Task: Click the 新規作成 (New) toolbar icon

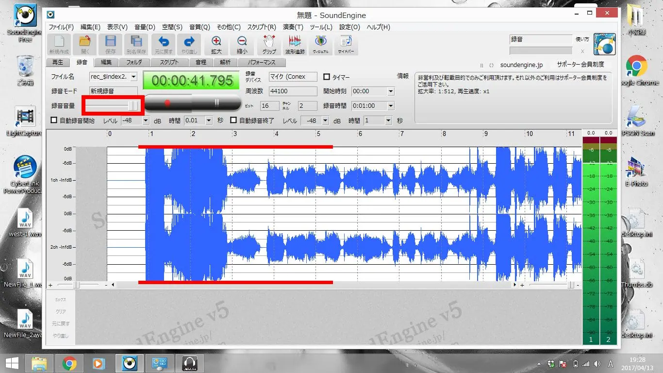Action: [59, 44]
